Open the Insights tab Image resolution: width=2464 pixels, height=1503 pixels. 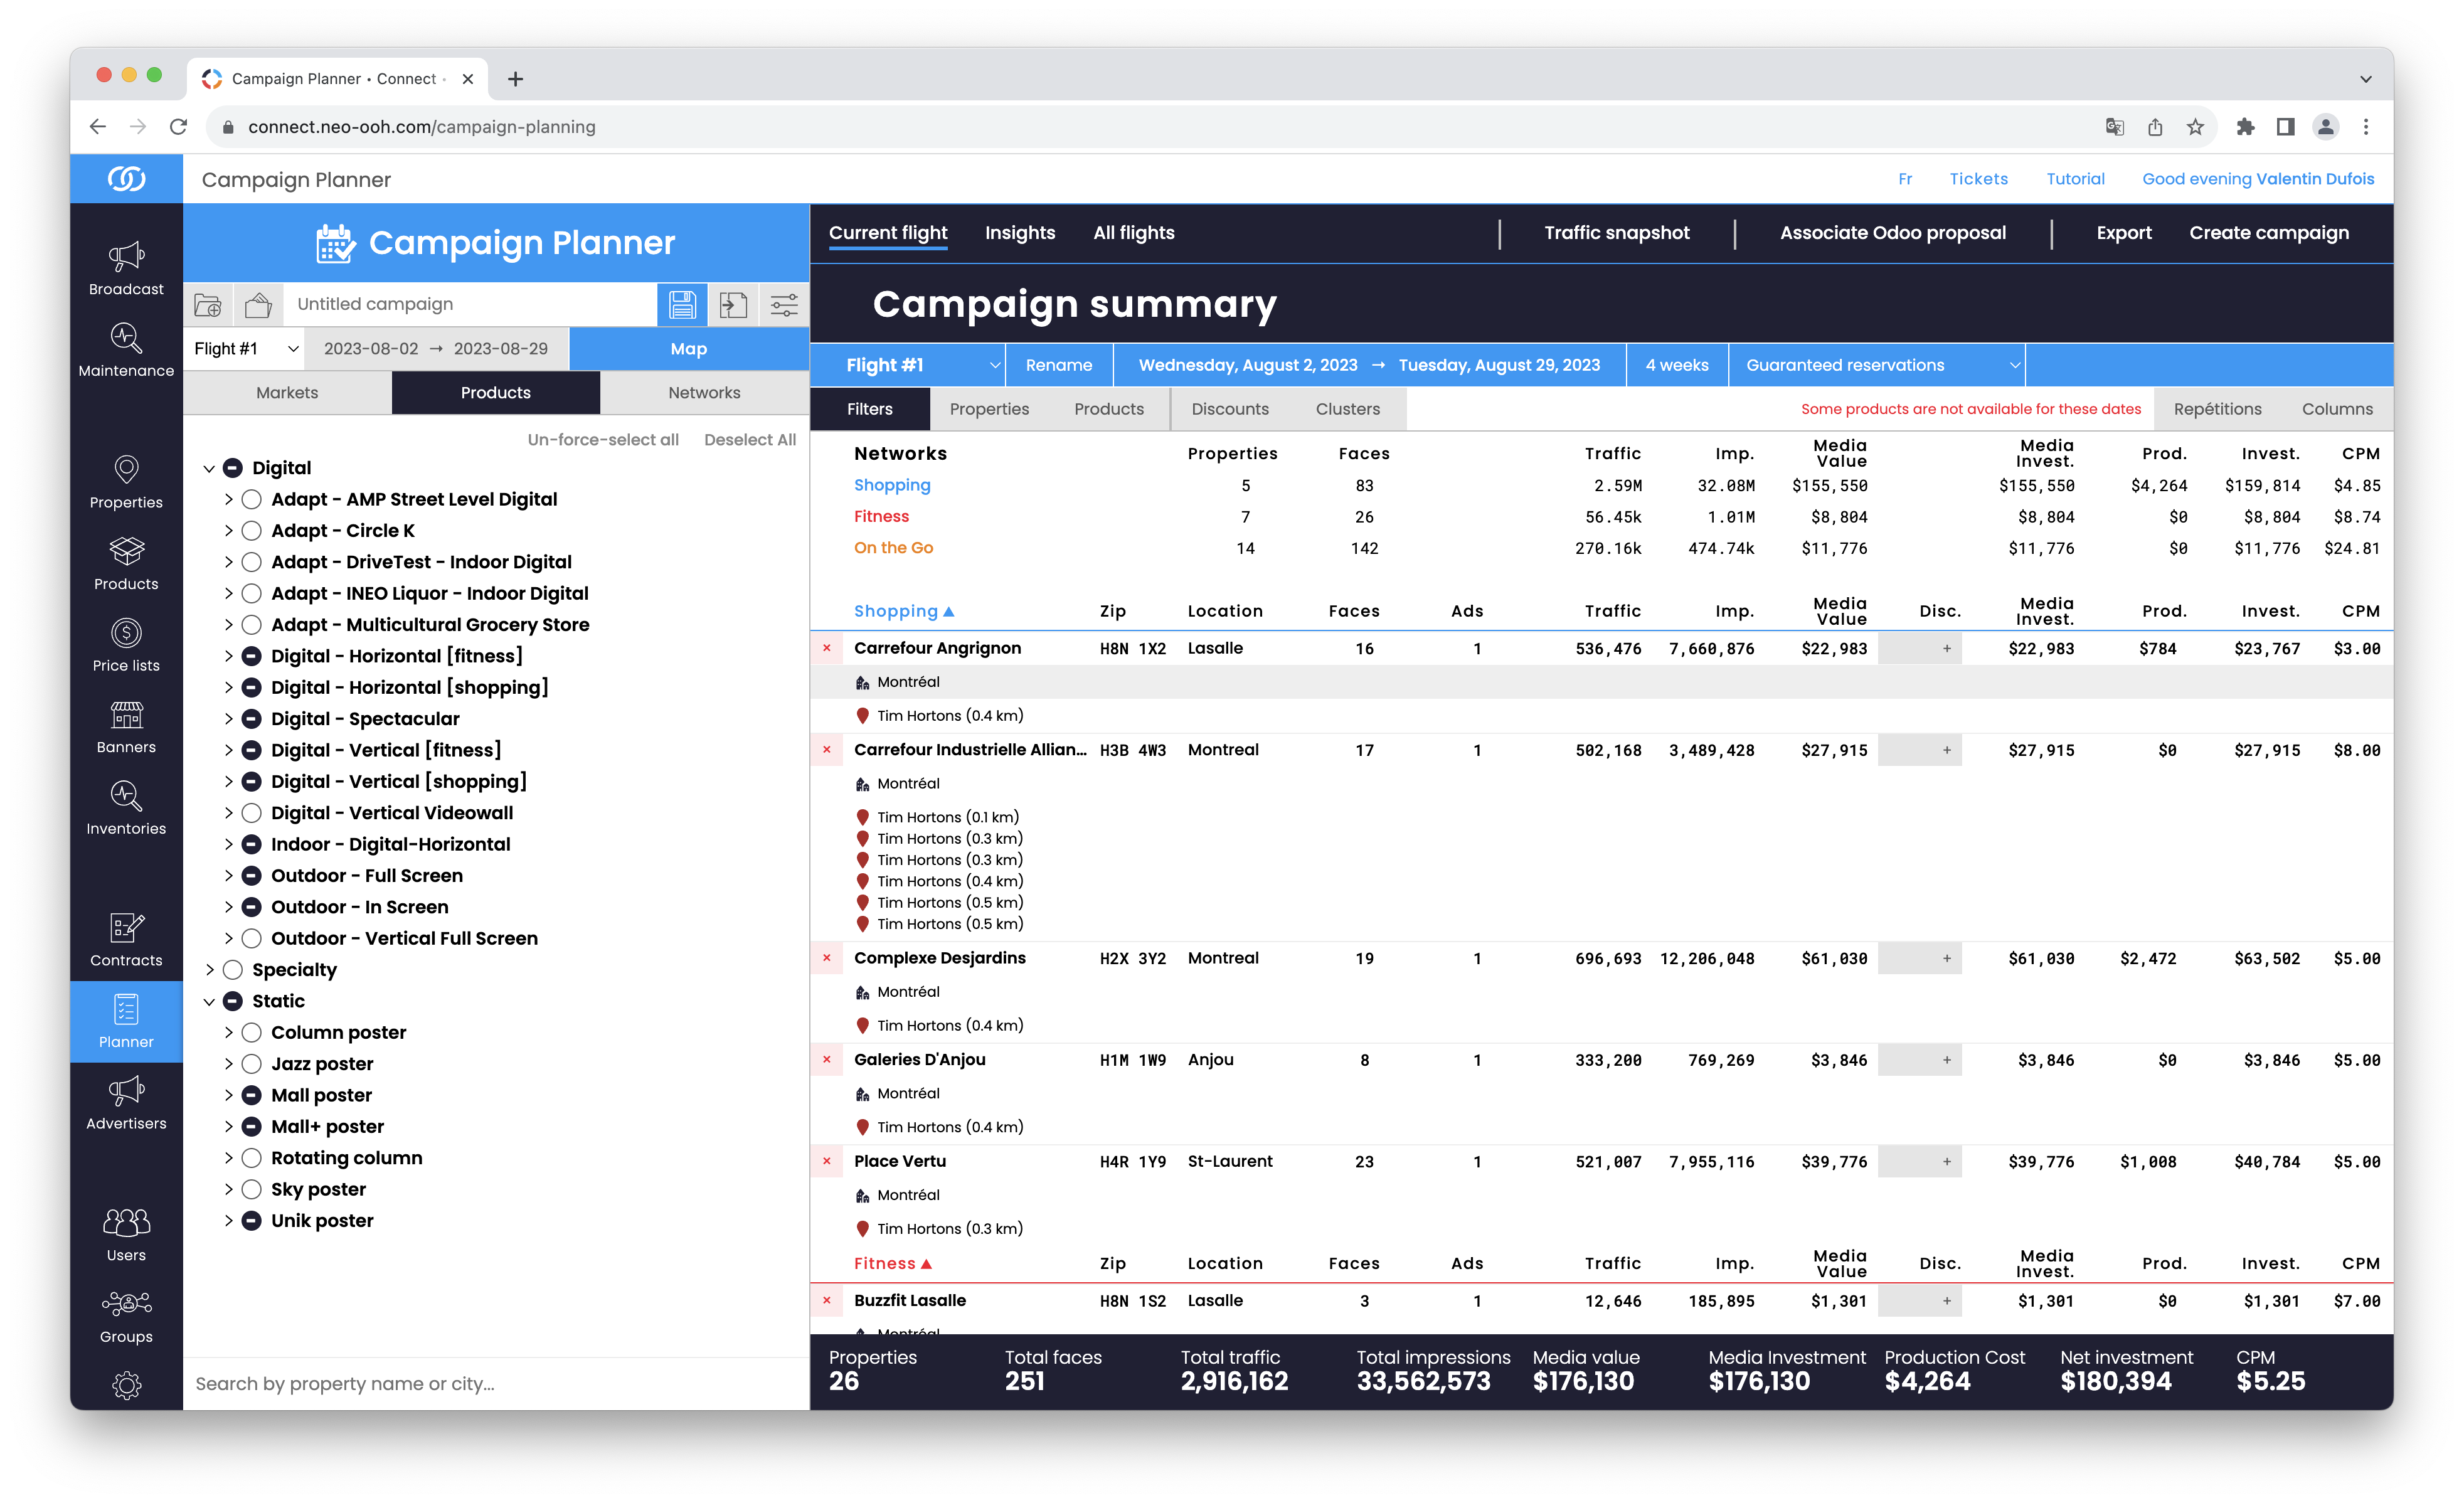[1019, 233]
